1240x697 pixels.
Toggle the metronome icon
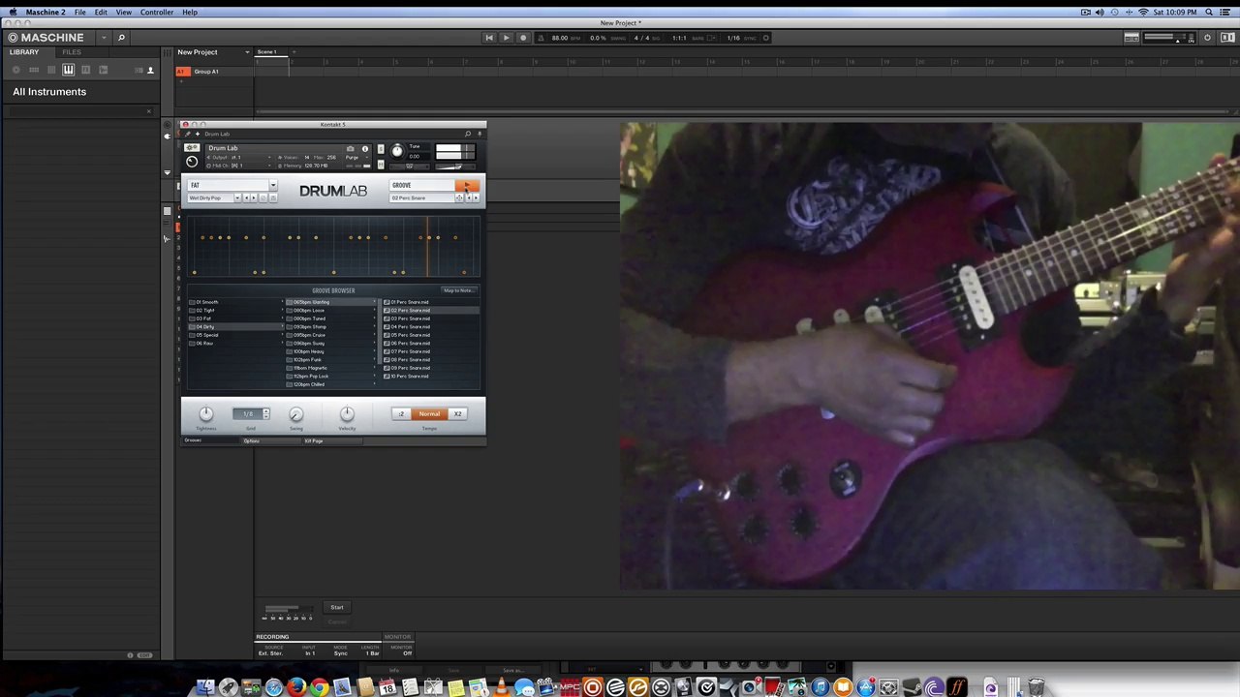pyautogui.click(x=541, y=38)
